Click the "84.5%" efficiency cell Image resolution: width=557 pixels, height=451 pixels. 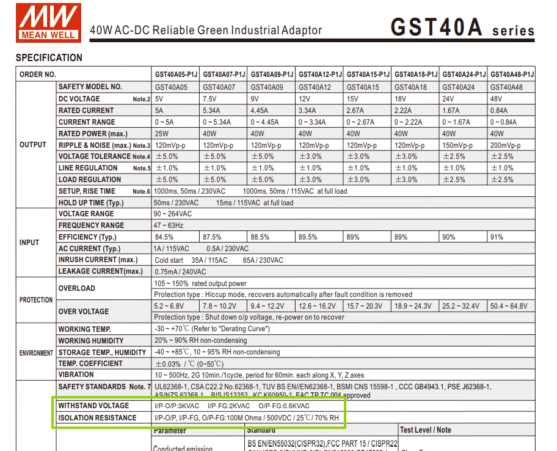tap(164, 237)
